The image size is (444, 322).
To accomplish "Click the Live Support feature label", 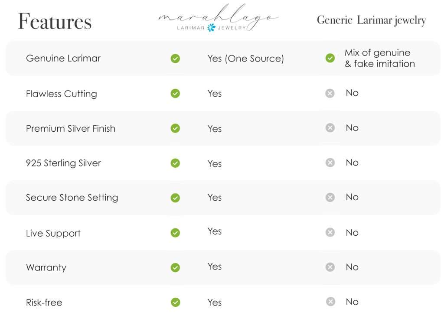I will (x=53, y=233).
